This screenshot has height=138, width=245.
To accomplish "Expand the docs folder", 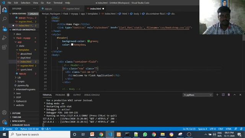I will [x=18, y=34].
